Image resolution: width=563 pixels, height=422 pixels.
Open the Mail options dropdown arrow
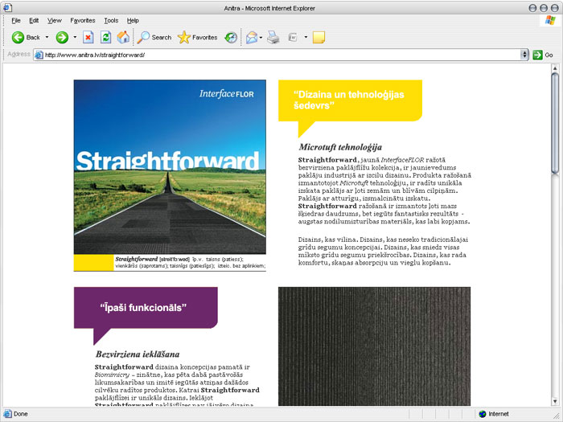pyautogui.click(x=261, y=37)
